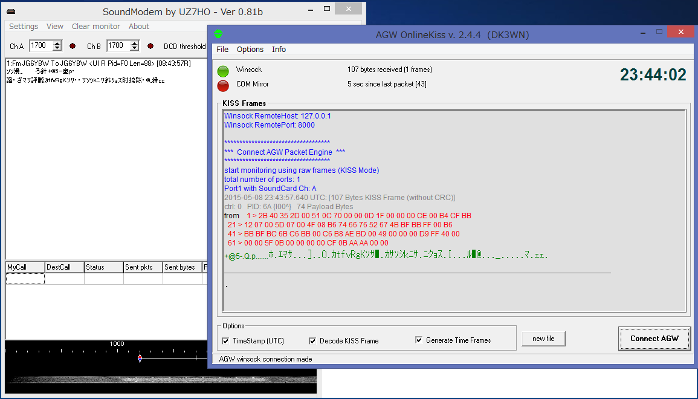Maximize the AGW OnlineKiss window

[x=659, y=32]
